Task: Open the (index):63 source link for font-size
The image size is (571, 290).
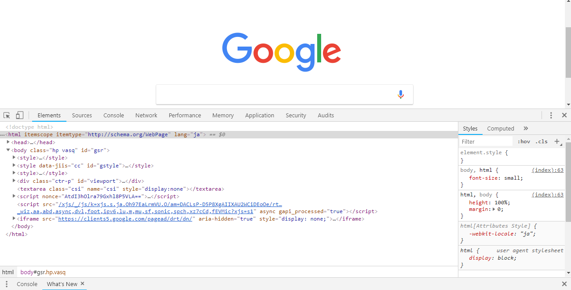Action: 547,170
